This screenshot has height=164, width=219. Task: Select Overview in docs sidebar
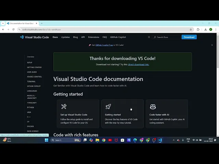tap(30, 57)
